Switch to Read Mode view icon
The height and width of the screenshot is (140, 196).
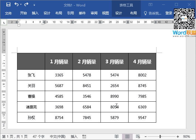coord(116,137)
